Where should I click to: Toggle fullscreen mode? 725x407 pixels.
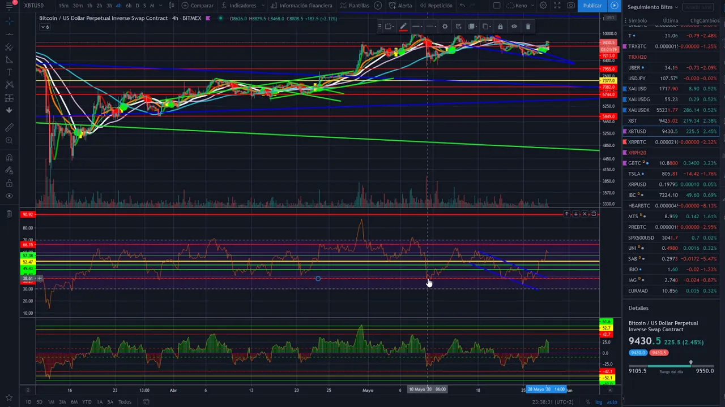pyautogui.click(x=557, y=6)
